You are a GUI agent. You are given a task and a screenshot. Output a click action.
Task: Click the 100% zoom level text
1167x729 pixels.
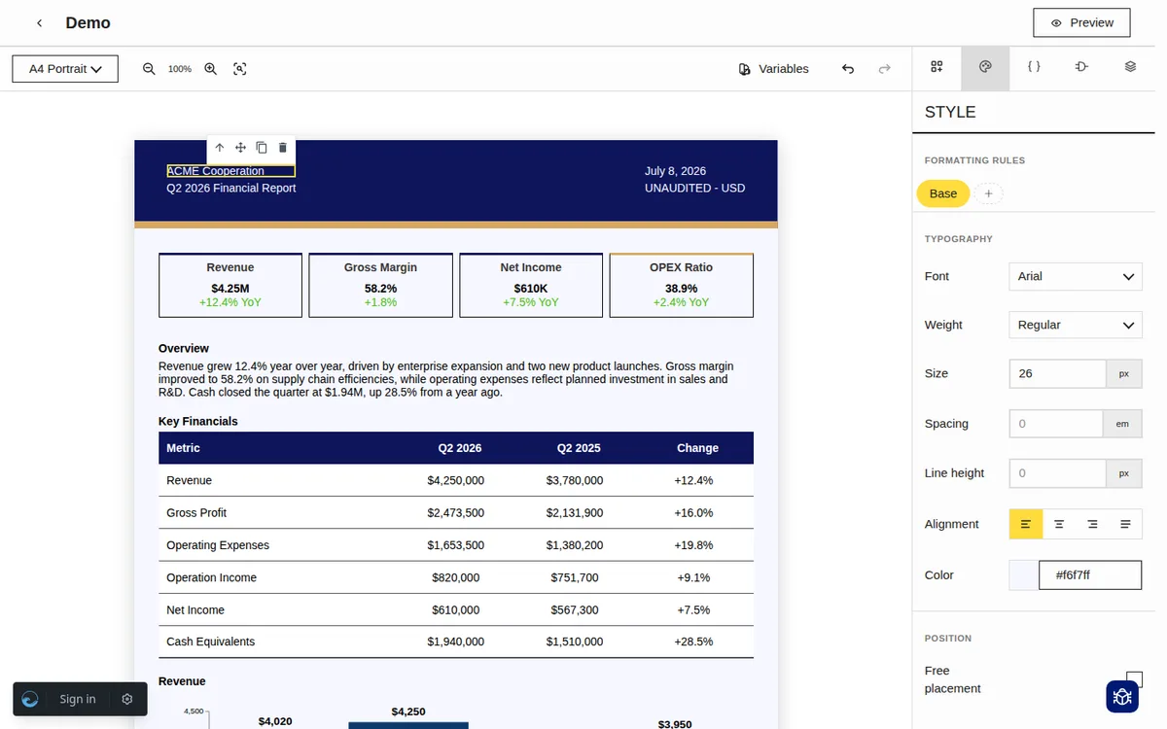pos(180,69)
